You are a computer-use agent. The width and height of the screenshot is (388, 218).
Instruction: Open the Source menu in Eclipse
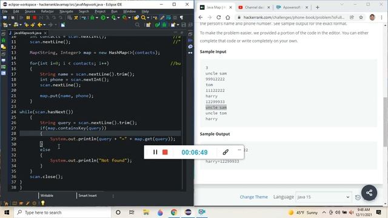[30, 12]
